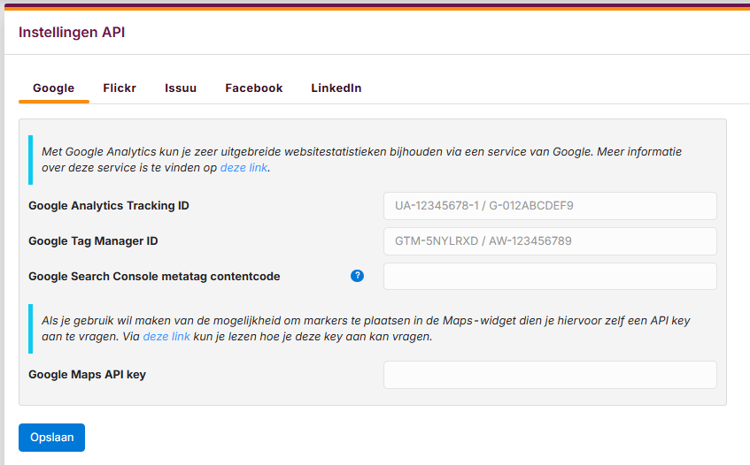Image resolution: width=750 pixels, height=465 pixels.
Task: Switch to the Google tab
Action: (54, 88)
